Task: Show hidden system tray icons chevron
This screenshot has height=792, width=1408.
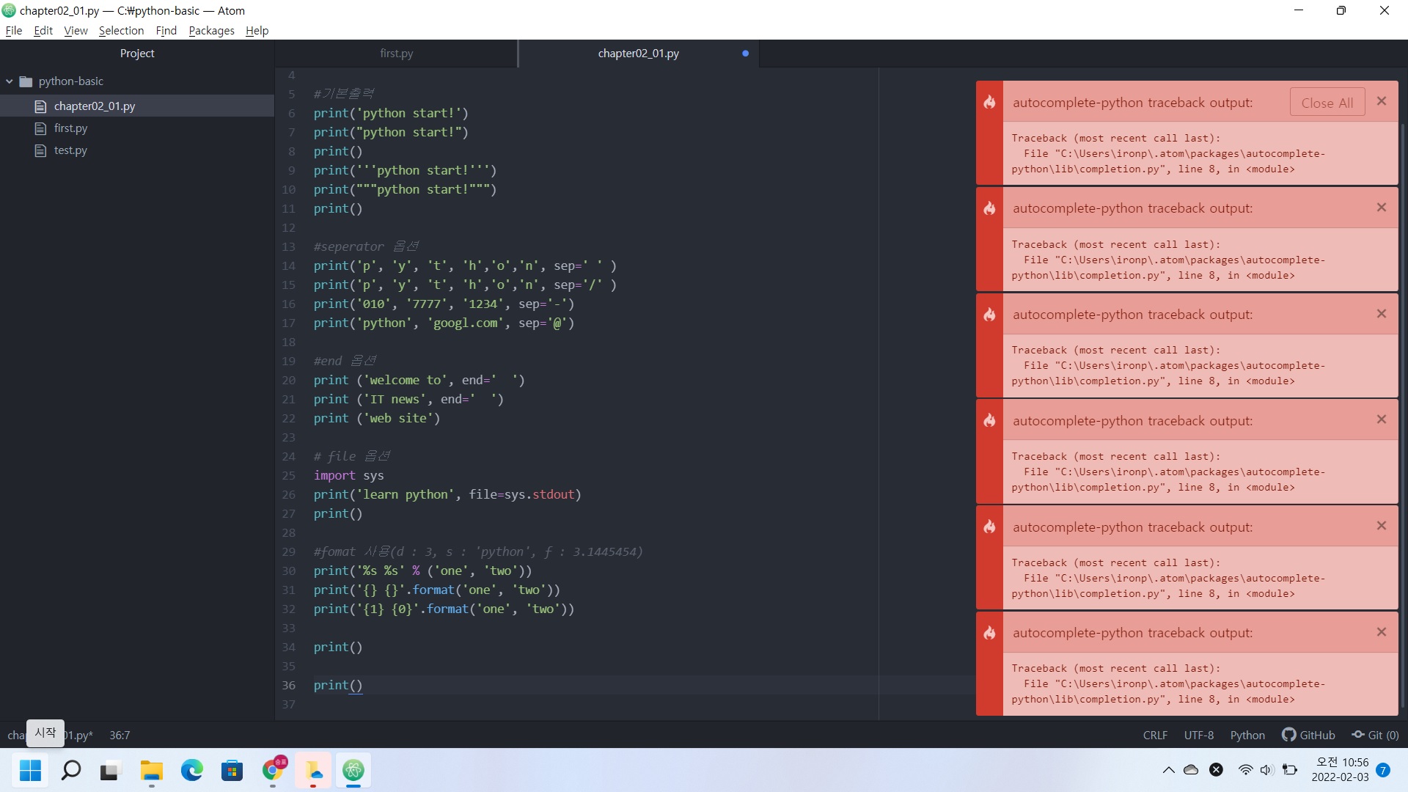Action: point(1168,770)
